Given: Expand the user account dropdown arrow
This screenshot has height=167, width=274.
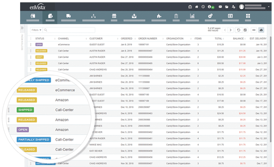Looking at the screenshot, I should click(x=269, y=7).
